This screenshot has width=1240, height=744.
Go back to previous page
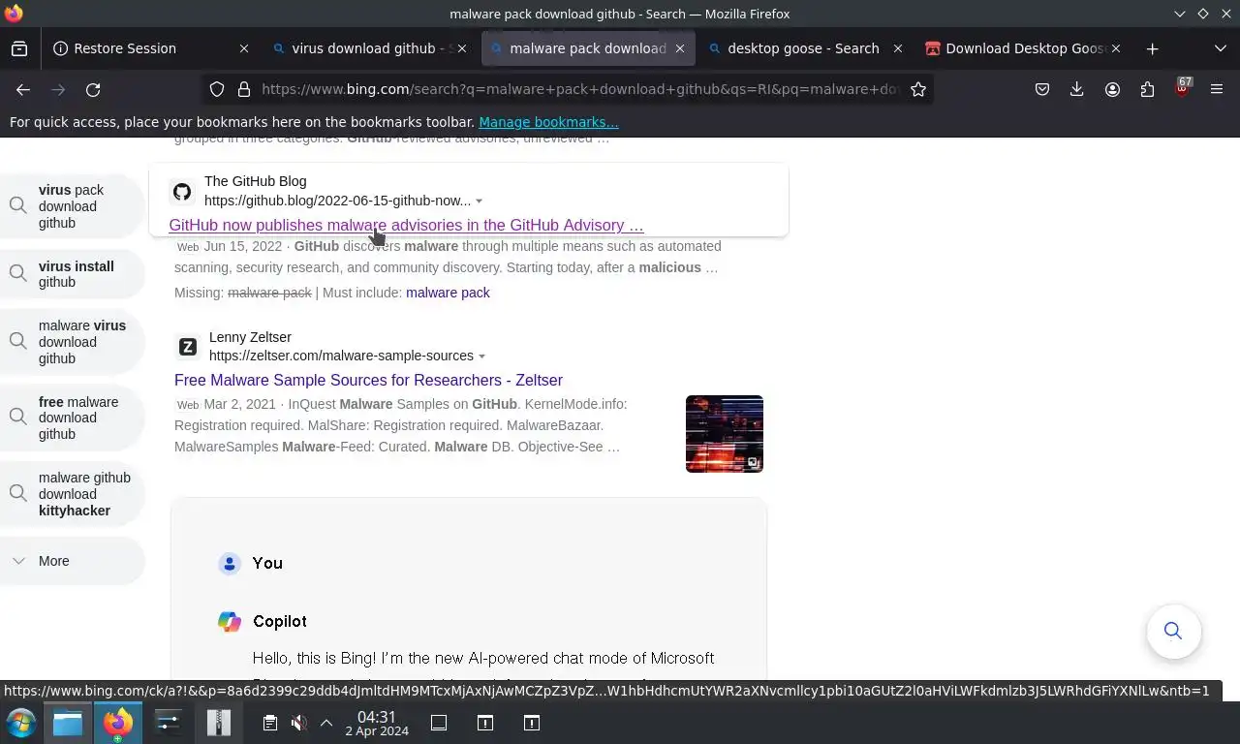point(23,89)
